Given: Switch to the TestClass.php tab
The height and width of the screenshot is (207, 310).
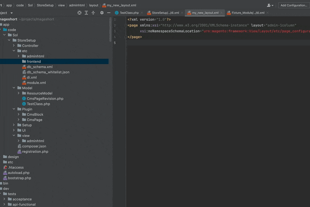Looking at the screenshot, I should pos(129,13).
